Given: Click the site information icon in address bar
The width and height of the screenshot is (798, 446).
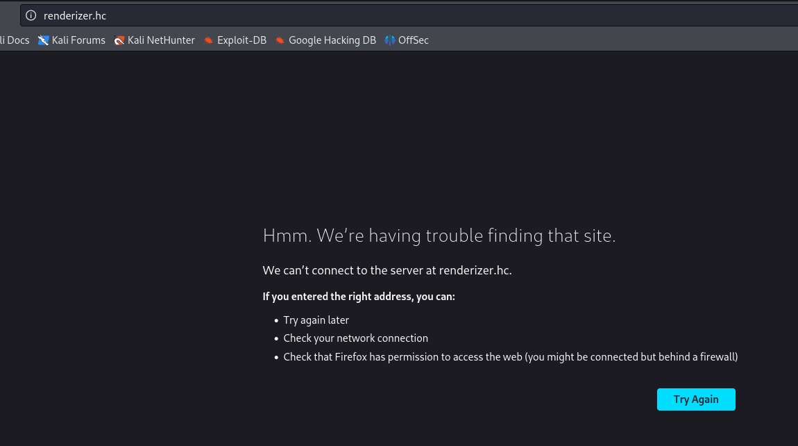Looking at the screenshot, I should (31, 15).
